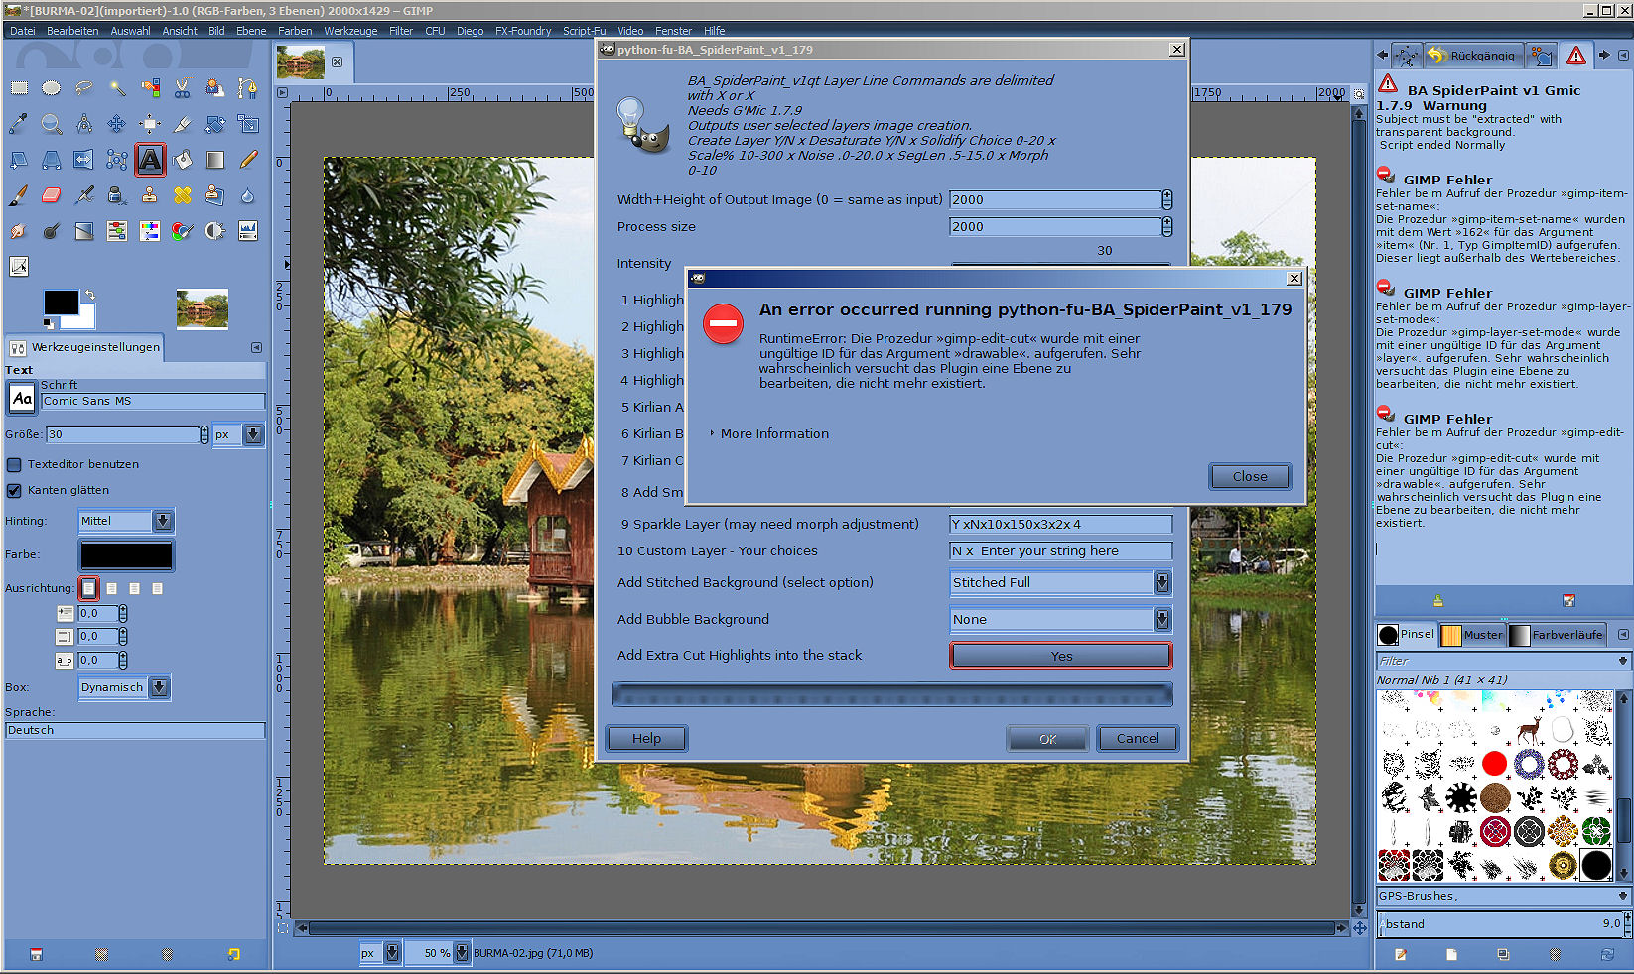Switch to the Farbverläufe tab
Viewport: 1634px width, 974px height.
[1556, 635]
